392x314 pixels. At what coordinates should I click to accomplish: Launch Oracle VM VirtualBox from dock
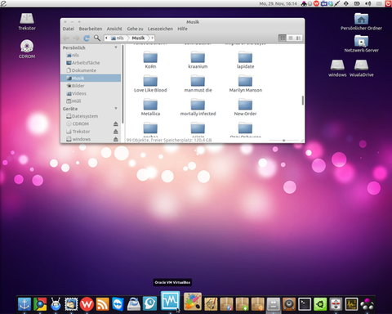[x=171, y=301]
